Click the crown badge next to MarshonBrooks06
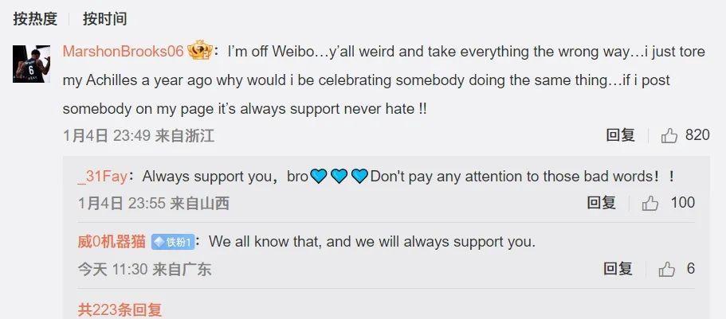 (199, 50)
